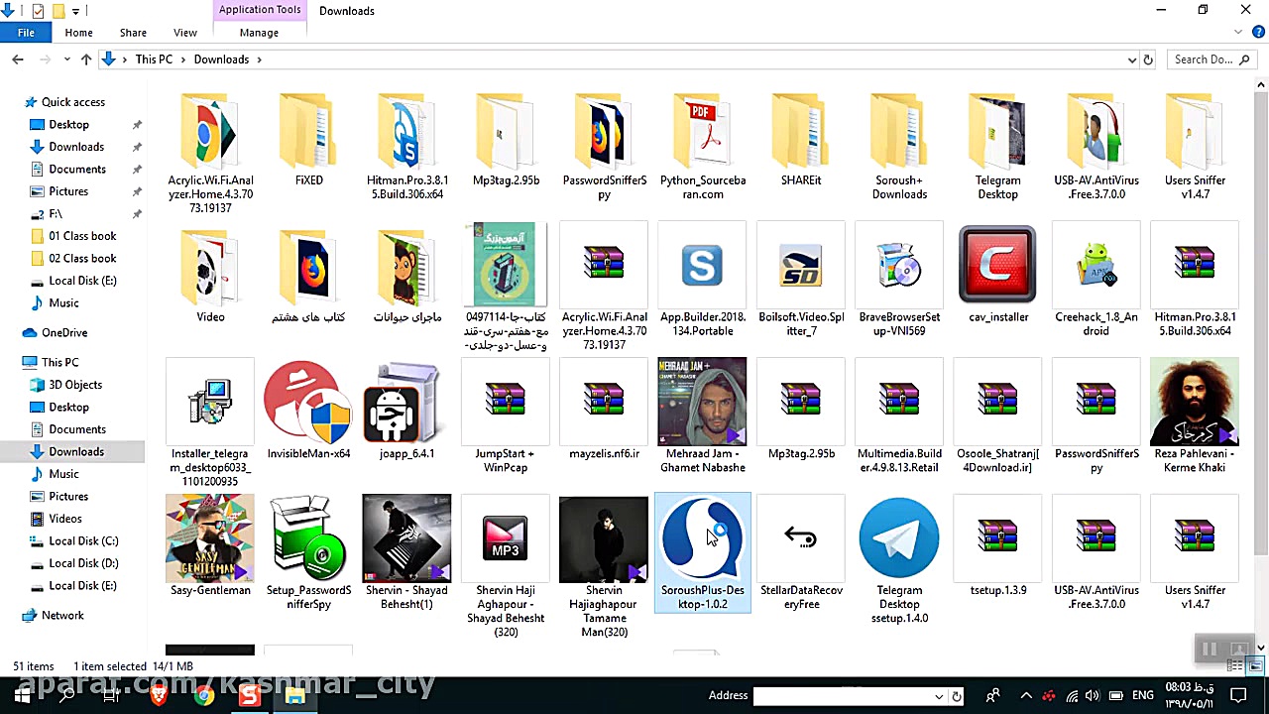Select the SHAREit folder
Viewport: 1269px width, 714px height.
pos(801,140)
